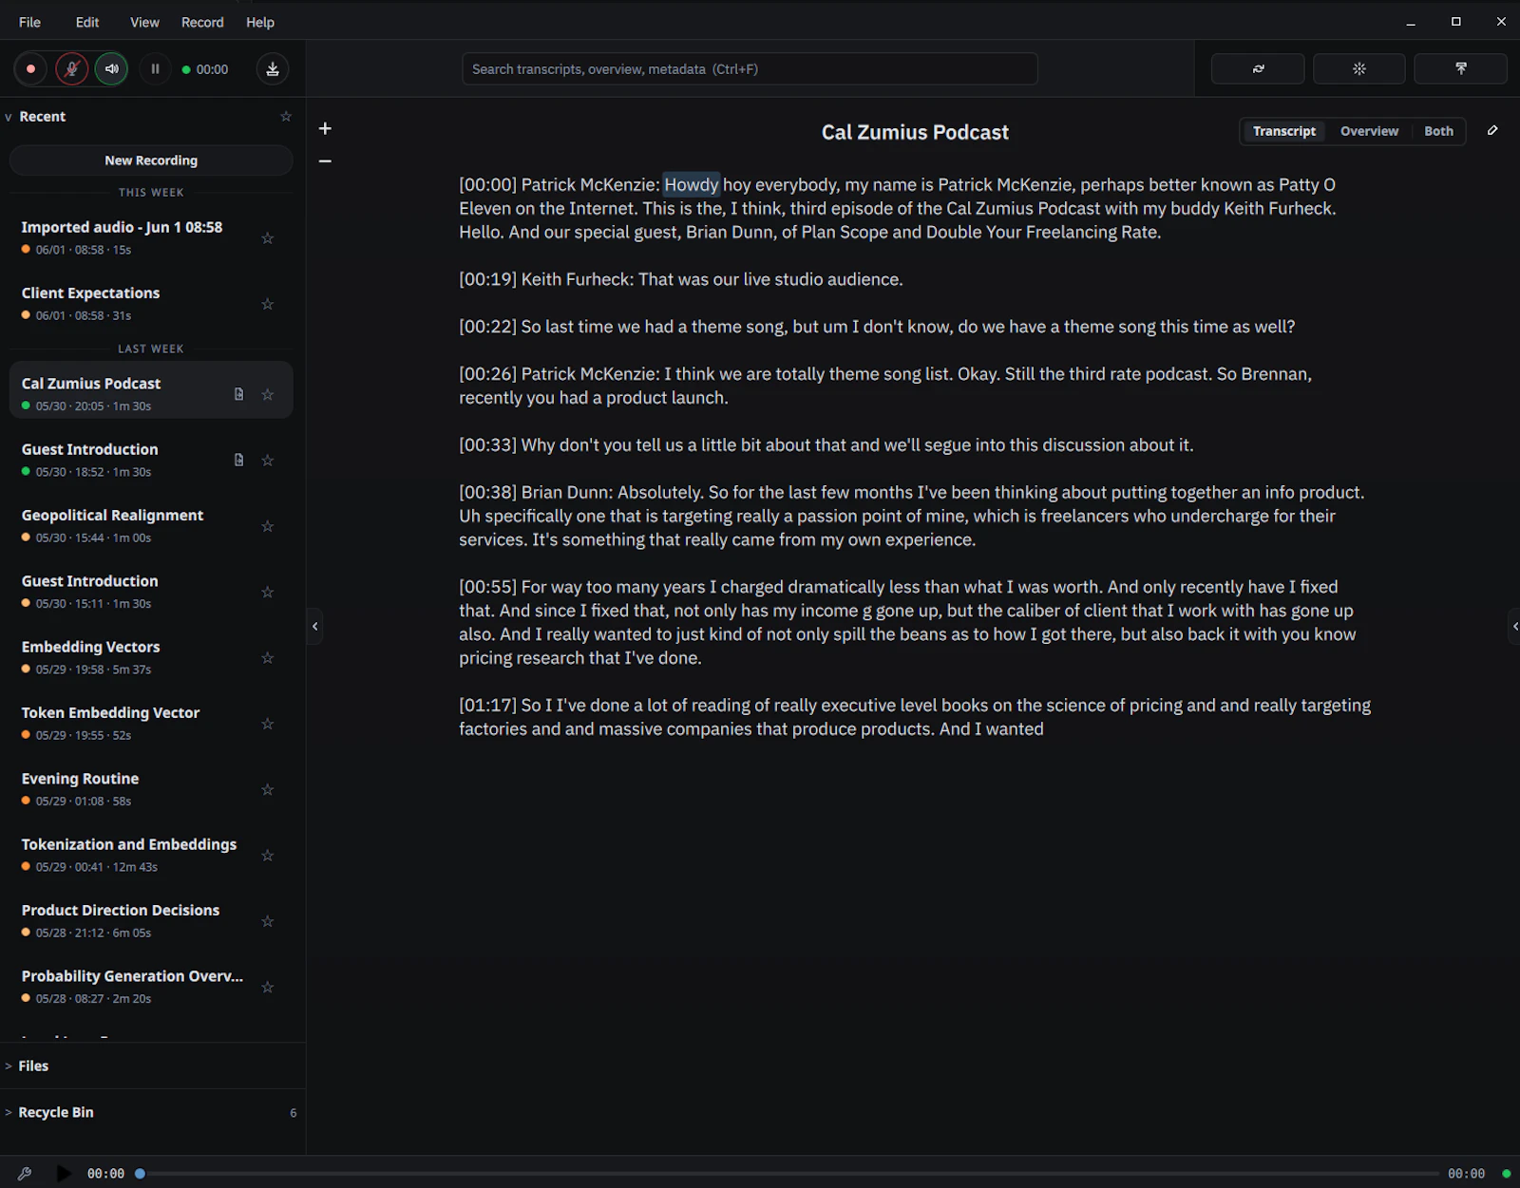
Task: Click the search transcripts field
Action: tap(750, 69)
